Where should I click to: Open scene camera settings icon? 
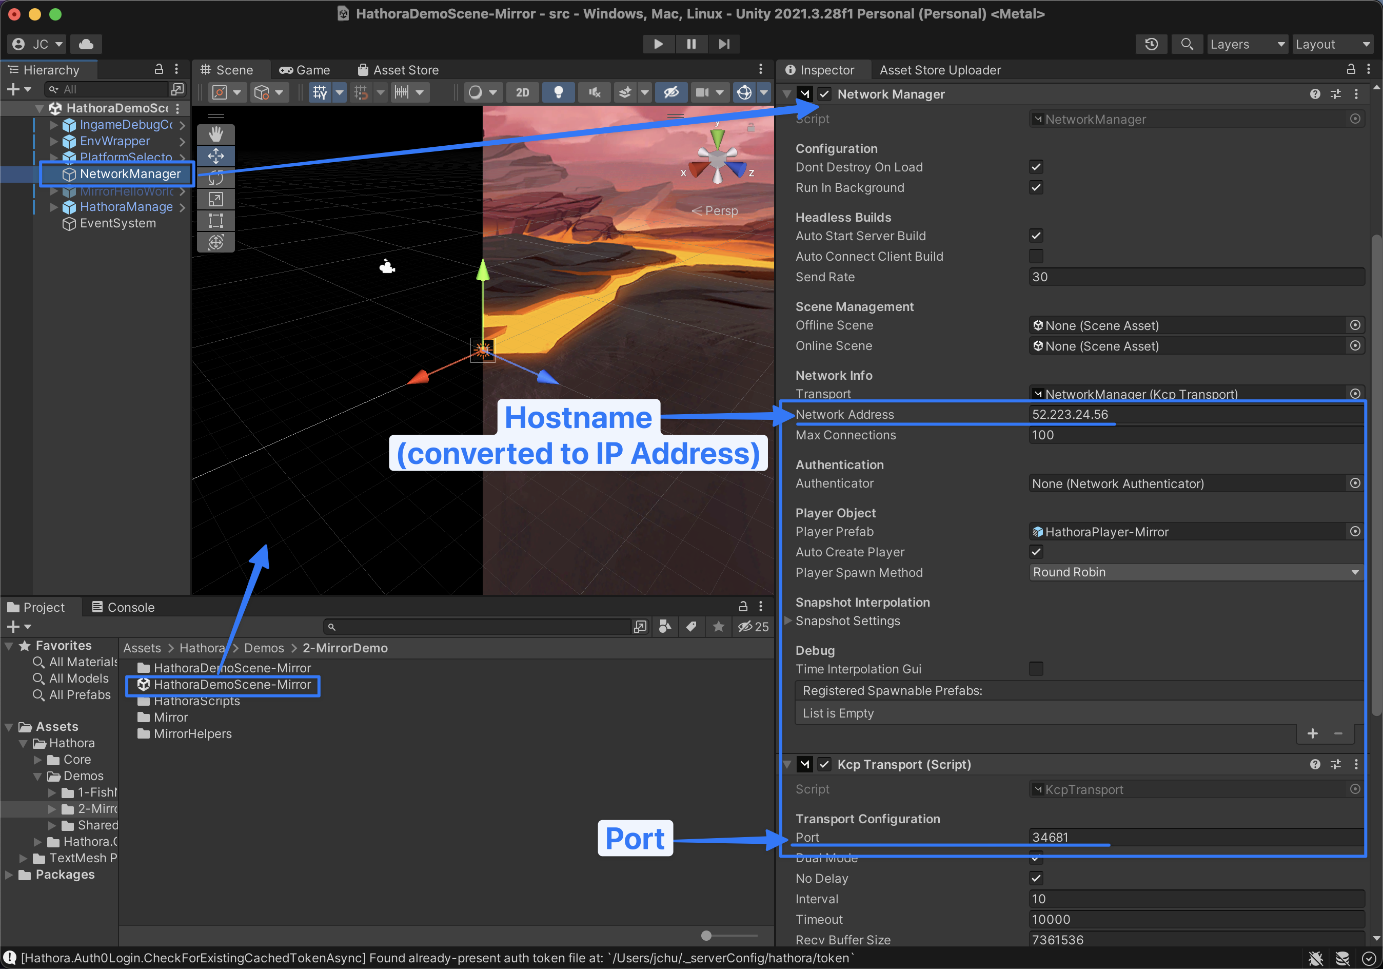pyautogui.click(x=702, y=92)
